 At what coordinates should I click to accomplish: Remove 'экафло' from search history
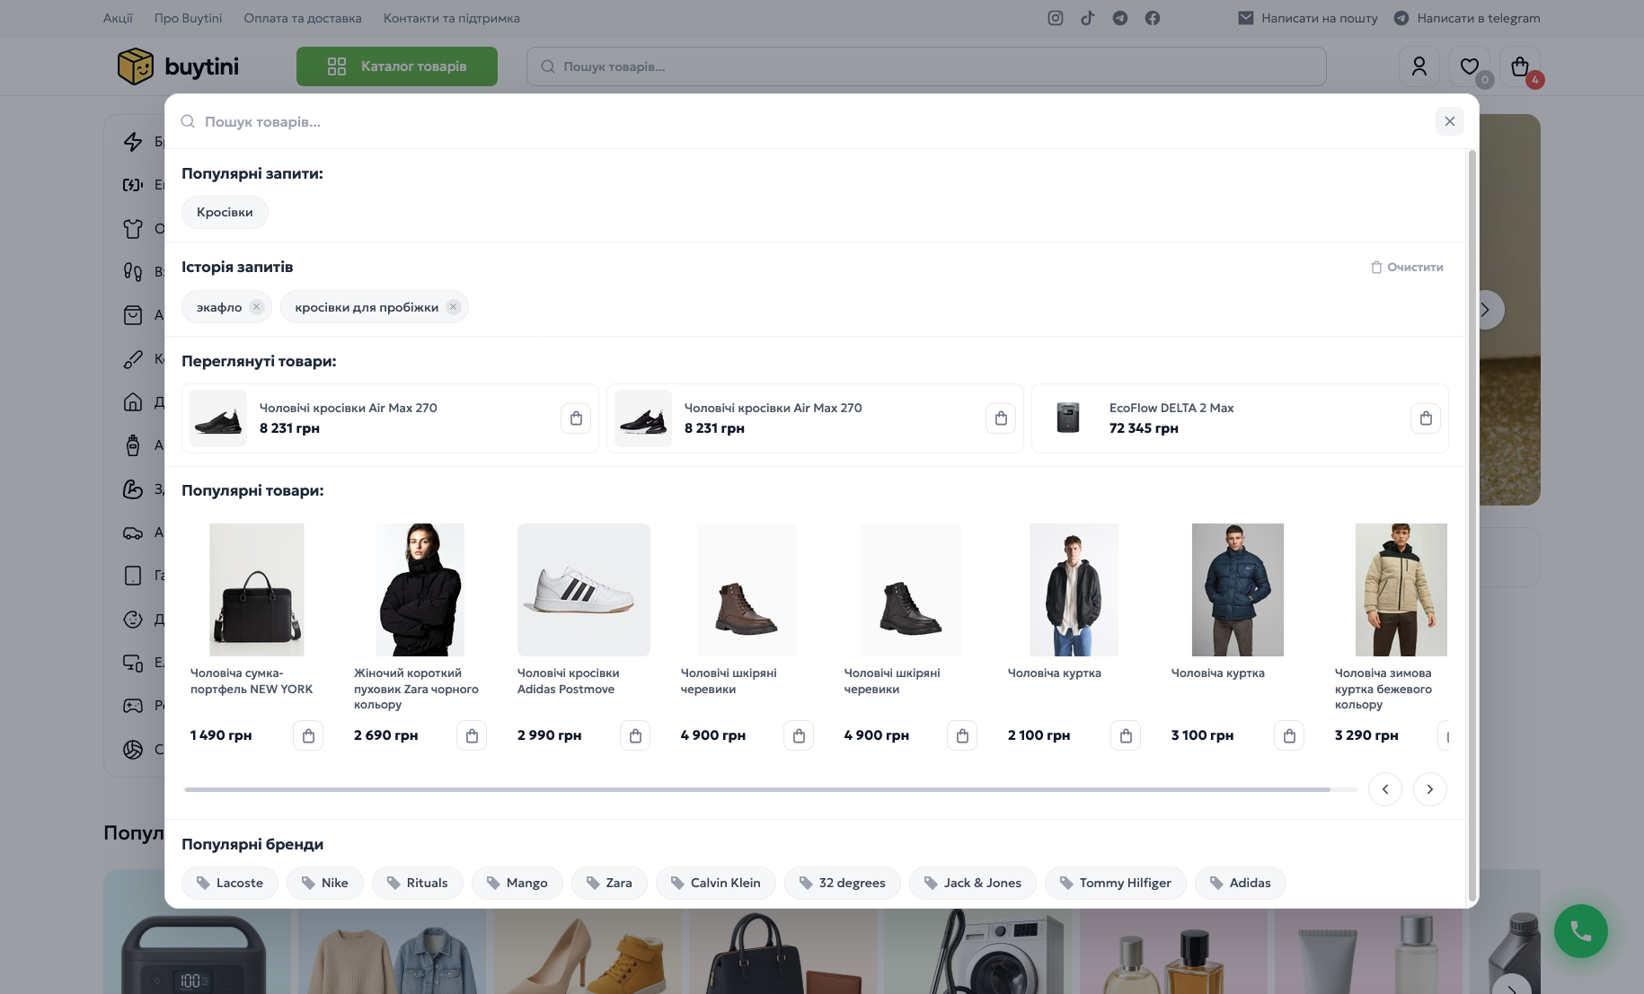coord(257,307)
